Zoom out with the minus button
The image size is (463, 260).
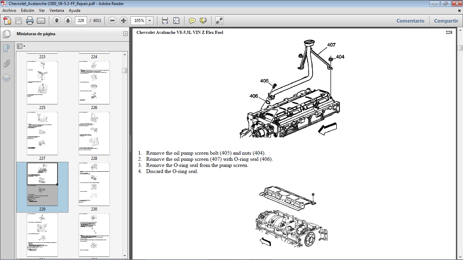112,21
